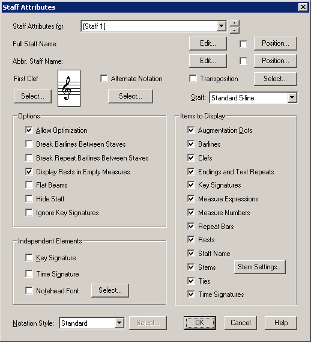Expand the Standard 5-line staff dropdown
311x342 pixels.
(292, 97)
